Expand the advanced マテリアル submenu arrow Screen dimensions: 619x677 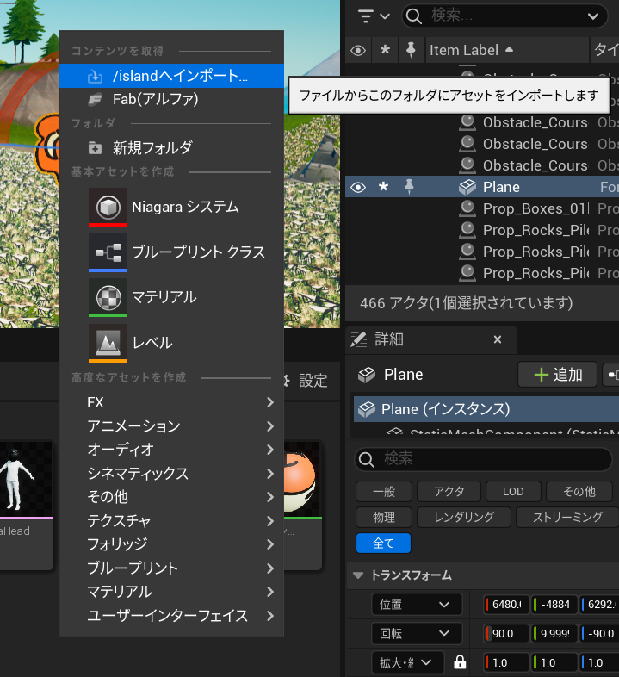point(270,592)
